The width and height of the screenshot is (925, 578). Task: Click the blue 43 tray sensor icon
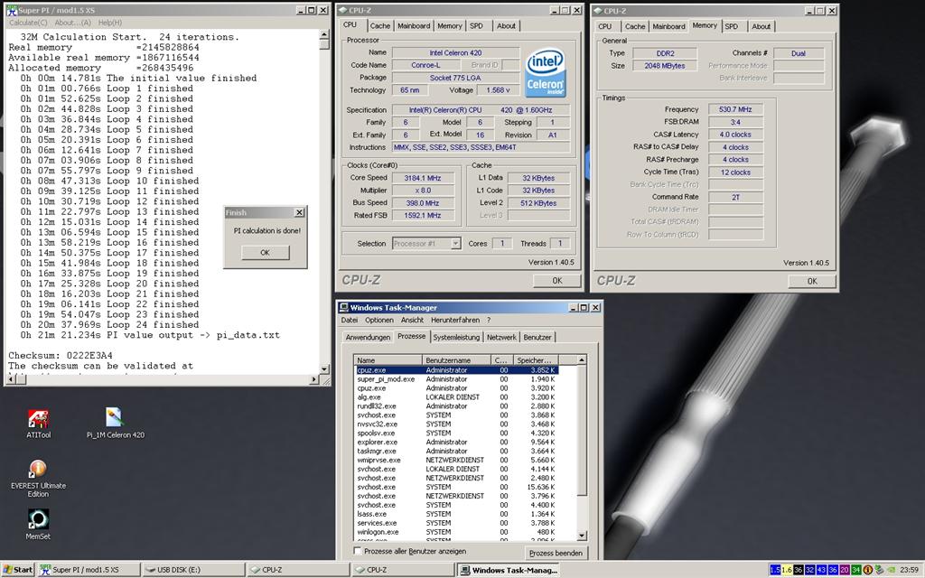coord(821,570)
